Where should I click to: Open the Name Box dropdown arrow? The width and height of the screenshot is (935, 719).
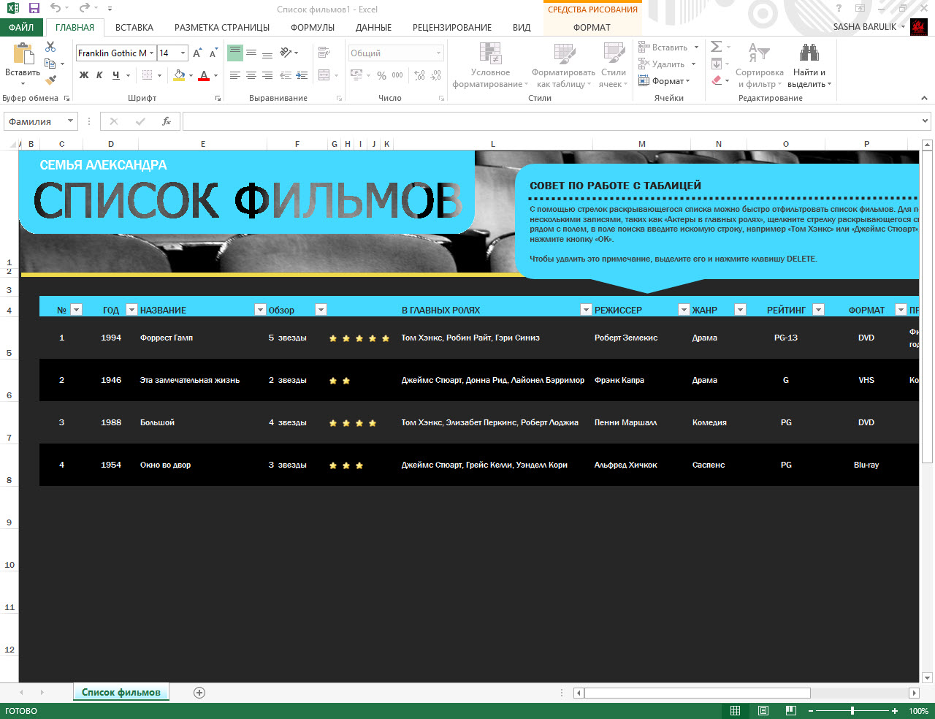pos(71,121)
